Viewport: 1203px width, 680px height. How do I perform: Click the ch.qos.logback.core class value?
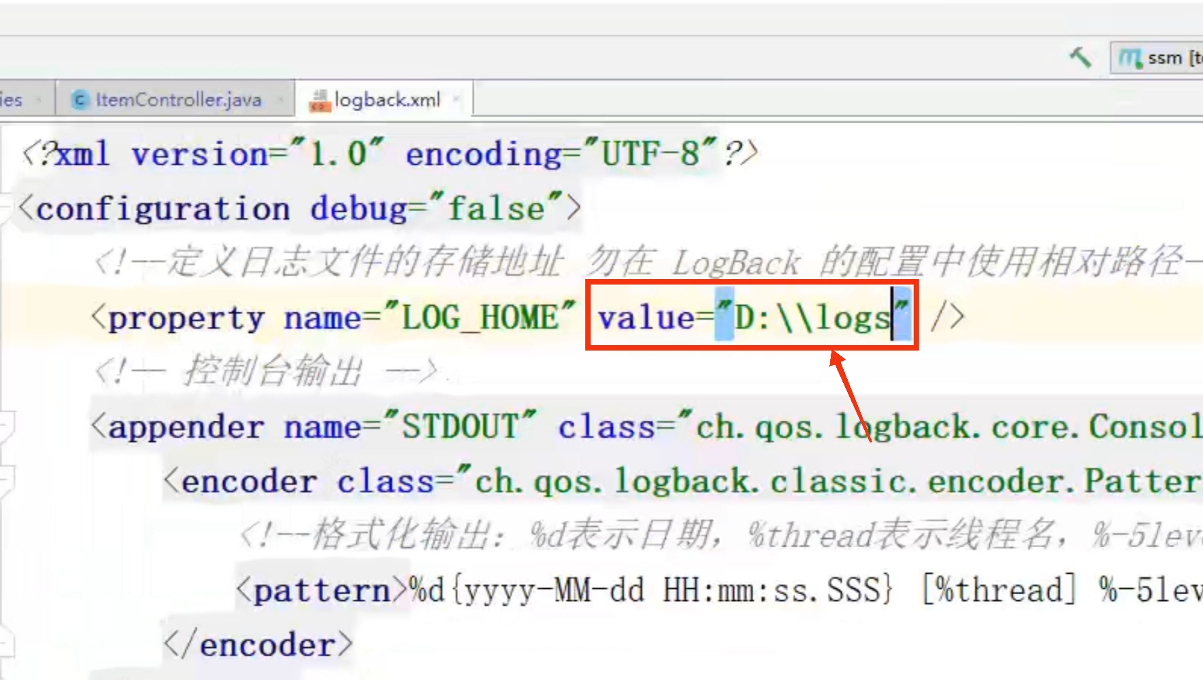click(x=941, y=427)
